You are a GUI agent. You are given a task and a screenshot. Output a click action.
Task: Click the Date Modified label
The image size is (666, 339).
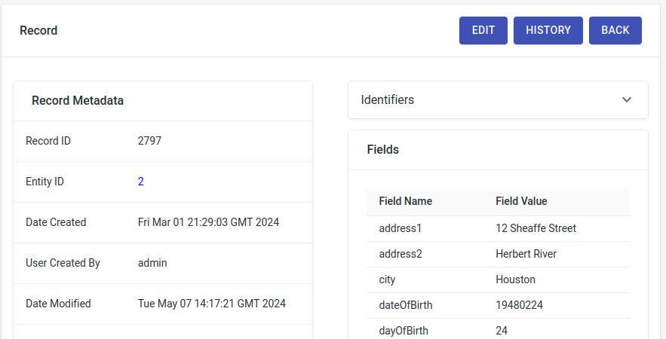click(58, 304)
